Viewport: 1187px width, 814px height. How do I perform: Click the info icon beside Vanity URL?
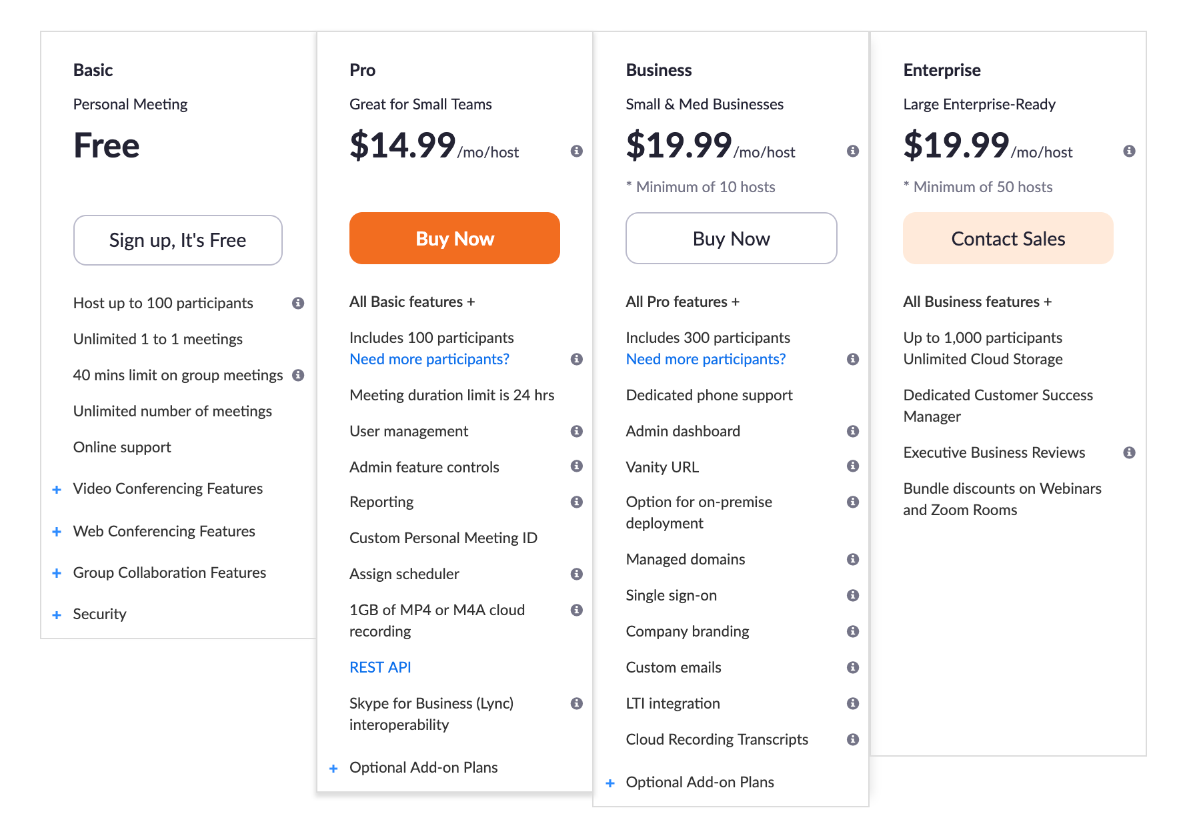[x=853, y=467]
